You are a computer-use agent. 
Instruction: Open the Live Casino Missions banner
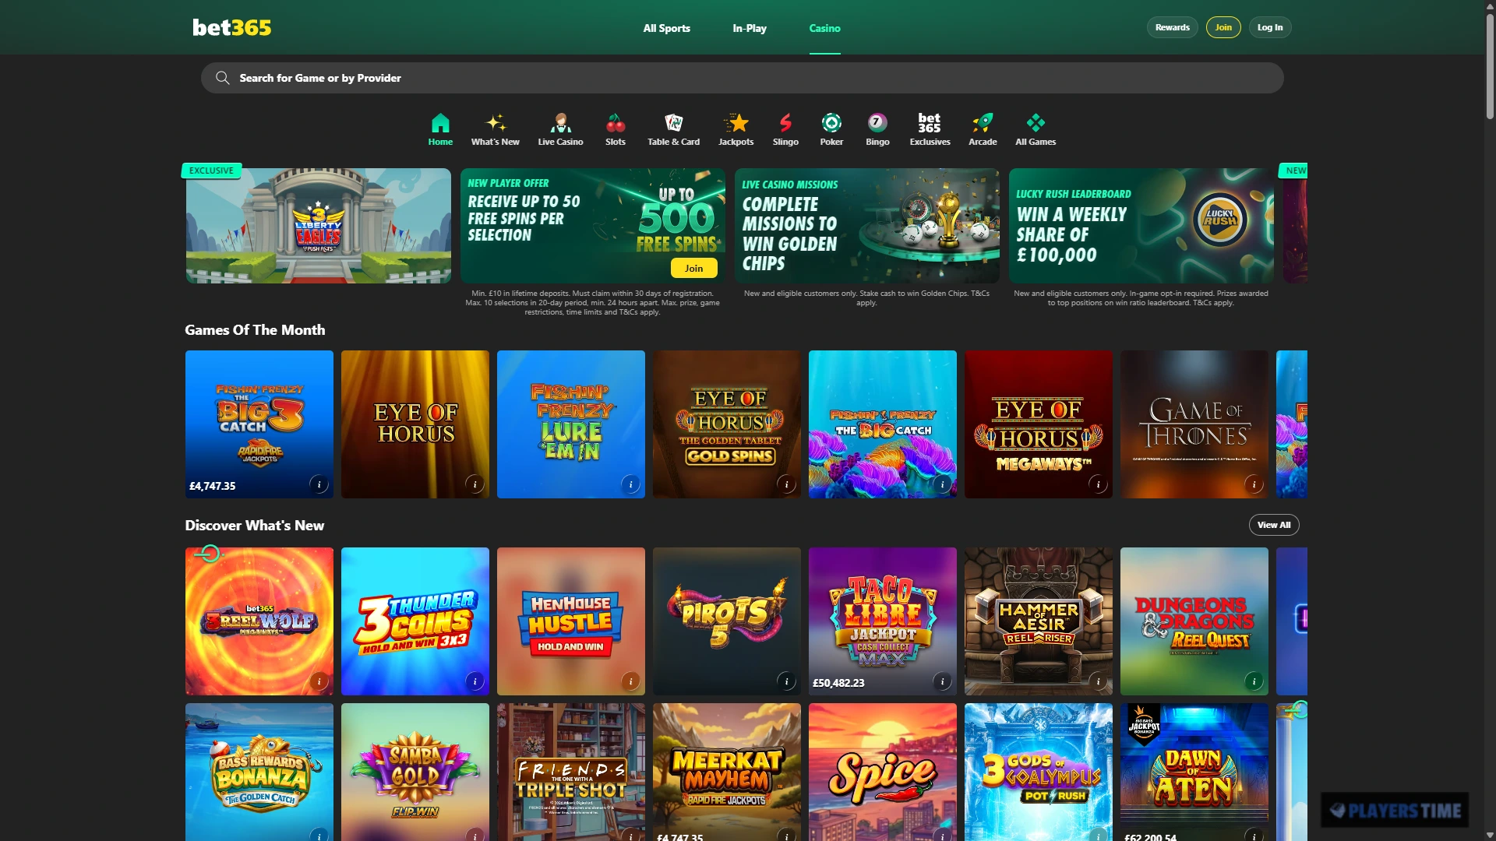pos(866,226)
